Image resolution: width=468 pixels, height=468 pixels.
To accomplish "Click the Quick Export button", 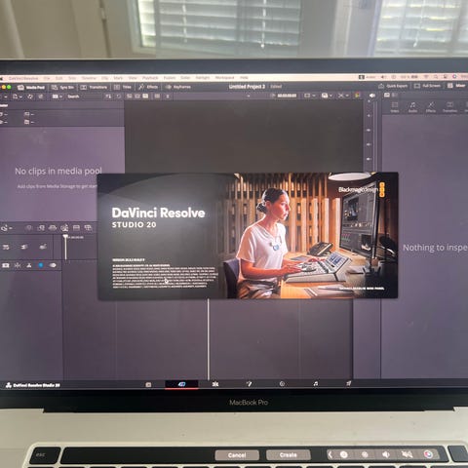I will click(x=393, y=86).
